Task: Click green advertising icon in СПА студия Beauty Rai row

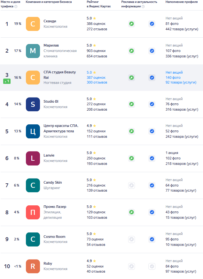Action: click(x=131, y=77)
